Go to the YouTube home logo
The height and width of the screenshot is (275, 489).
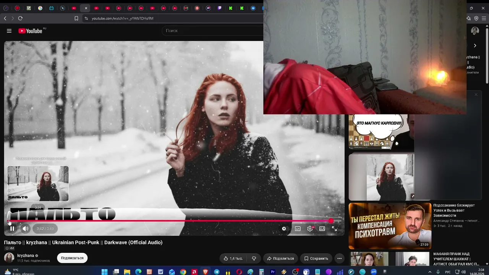tap(30, 31)
